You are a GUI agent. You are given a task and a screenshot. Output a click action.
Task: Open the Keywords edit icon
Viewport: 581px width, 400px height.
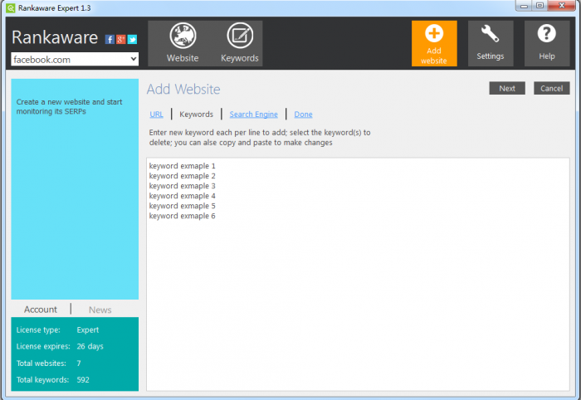tap(240, 36)
